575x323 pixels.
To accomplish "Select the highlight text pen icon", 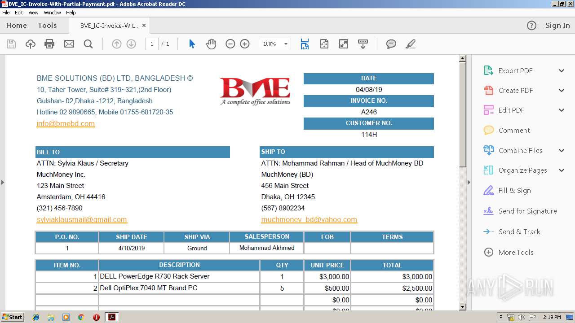I will 410,44.
